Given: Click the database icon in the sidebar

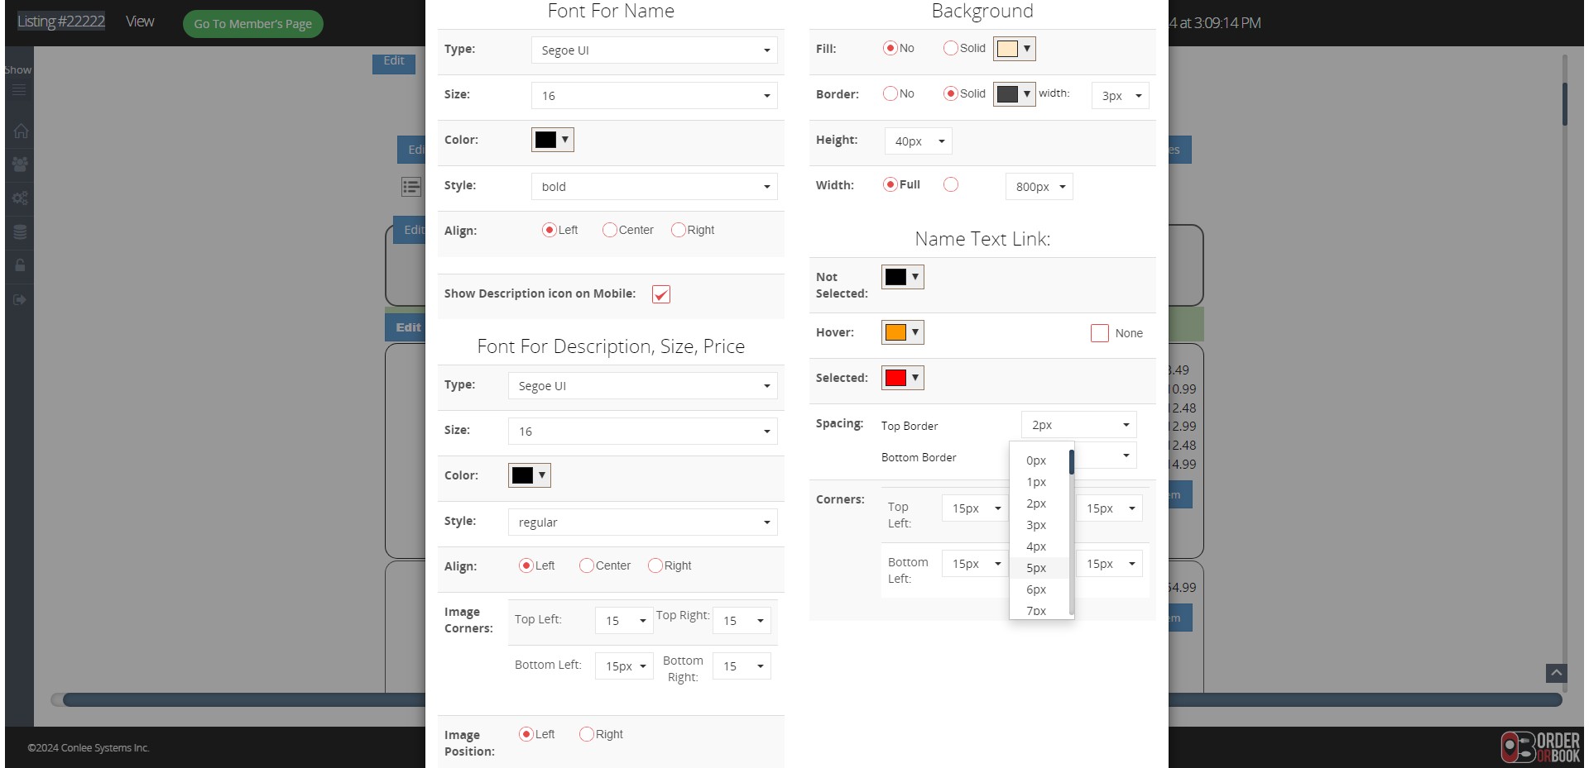Looking at the screenshot, I should point(19,231).
